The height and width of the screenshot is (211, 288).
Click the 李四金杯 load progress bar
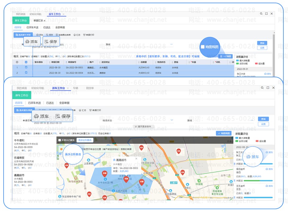tap(258, 180)
